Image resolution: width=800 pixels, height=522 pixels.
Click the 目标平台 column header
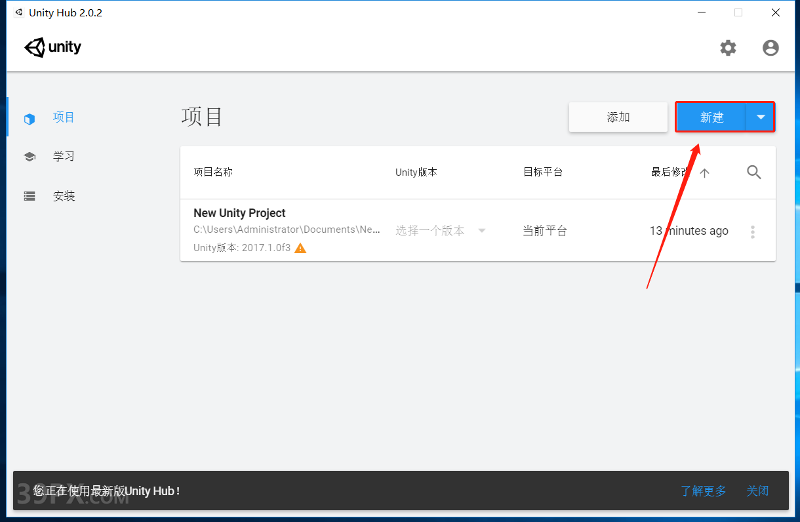point(543,172)
